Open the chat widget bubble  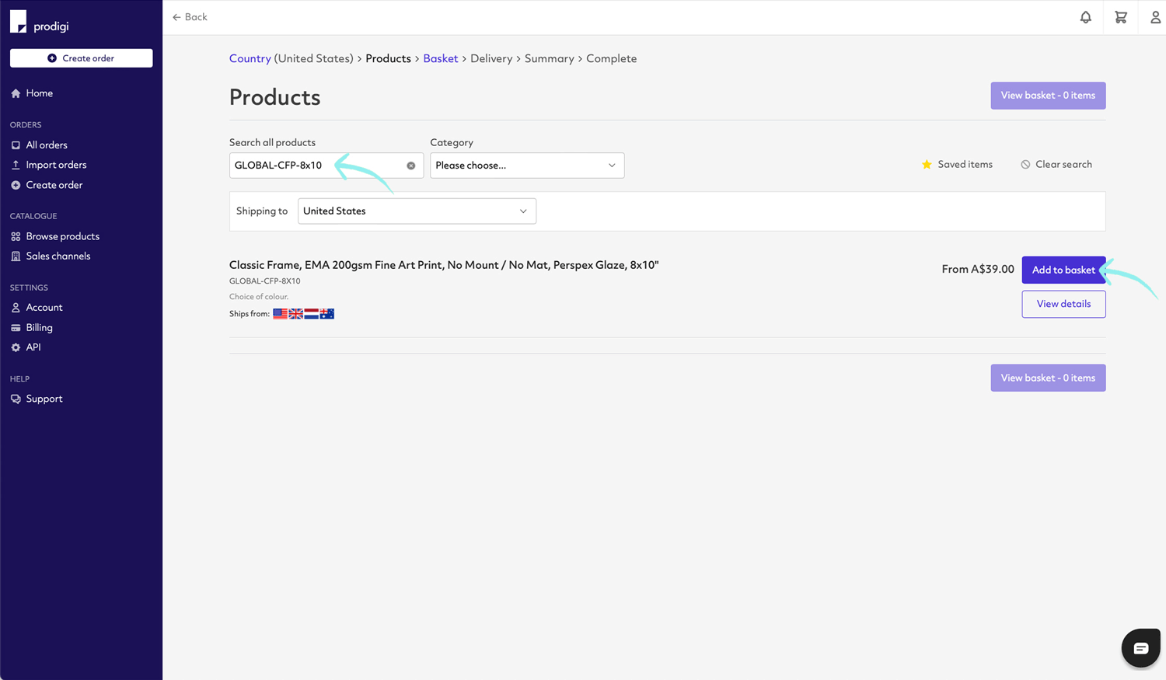1140,647
